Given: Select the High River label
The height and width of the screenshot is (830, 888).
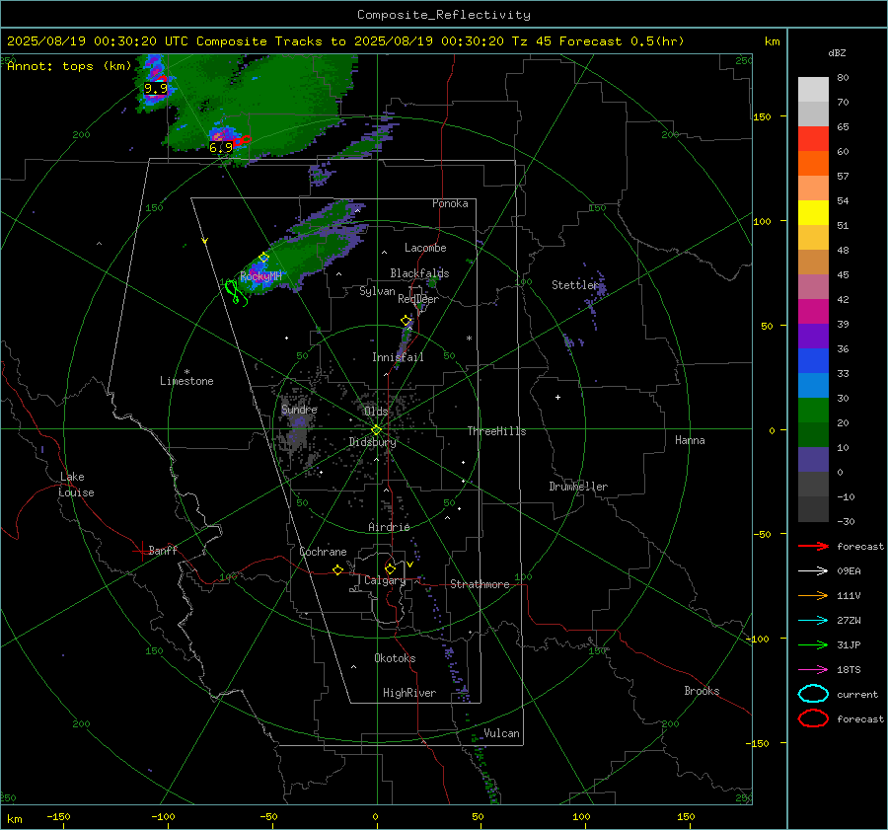Looking at the screenshot, I should (409, 693).
